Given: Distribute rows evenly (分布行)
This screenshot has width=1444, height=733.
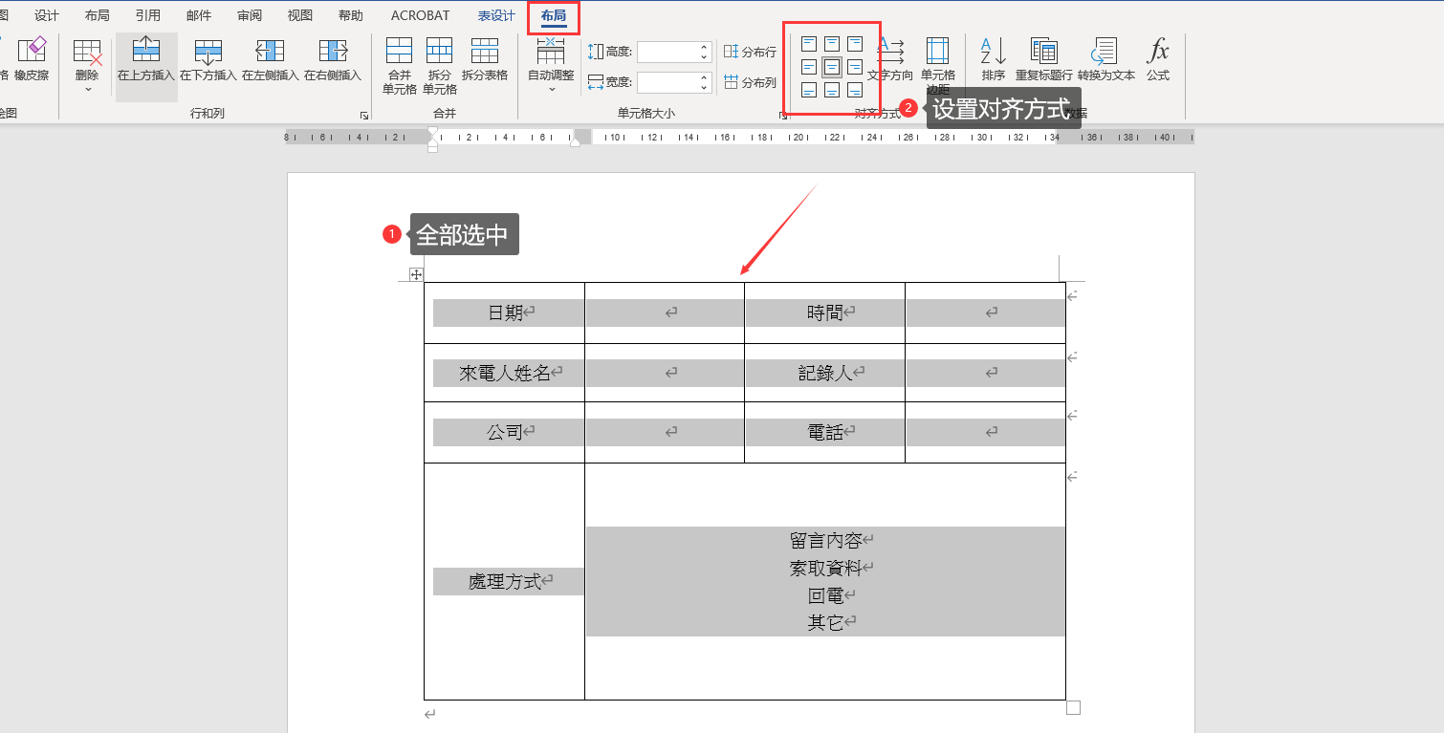Looking at the screenshot, I should tap(750, 52).
